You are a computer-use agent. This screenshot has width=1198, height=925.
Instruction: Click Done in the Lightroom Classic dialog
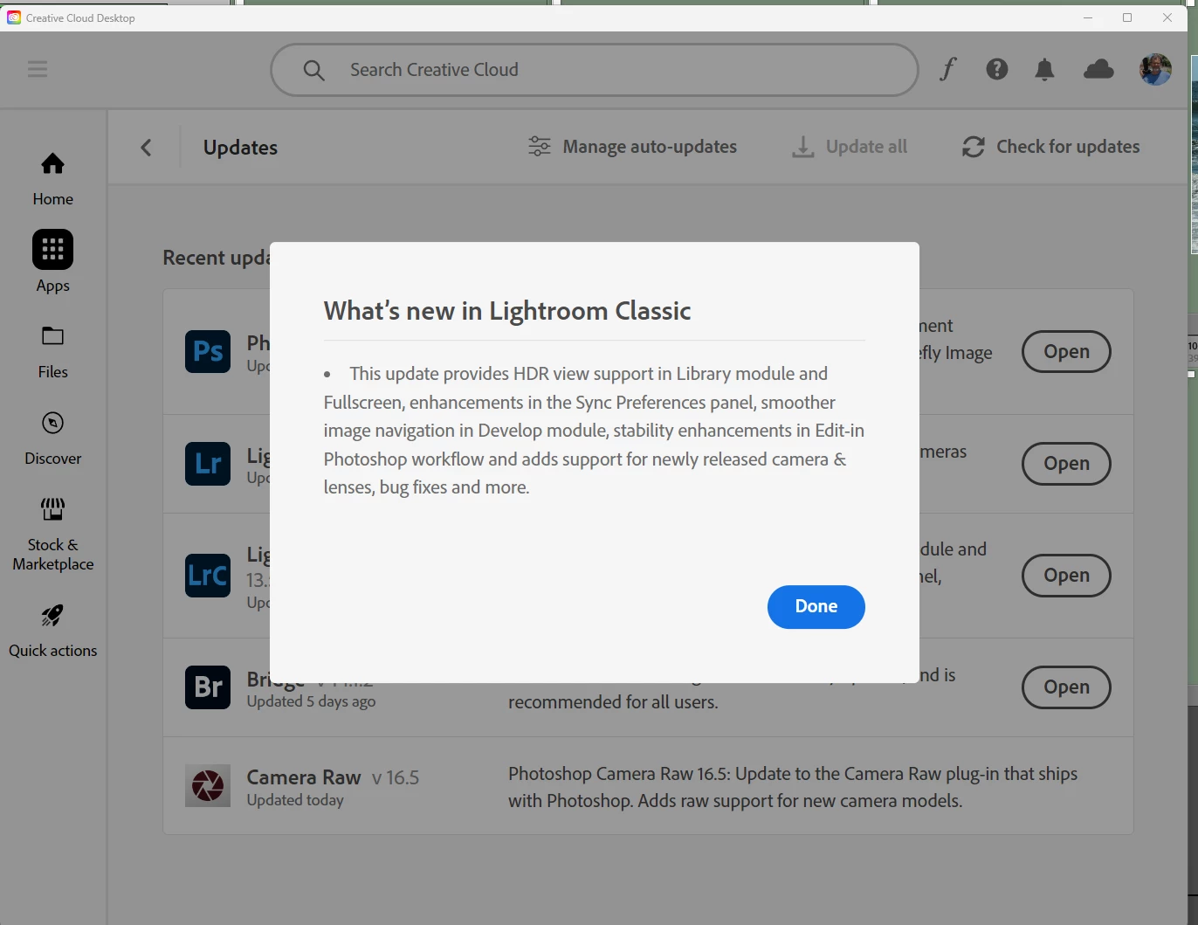(x=816, y=606)
